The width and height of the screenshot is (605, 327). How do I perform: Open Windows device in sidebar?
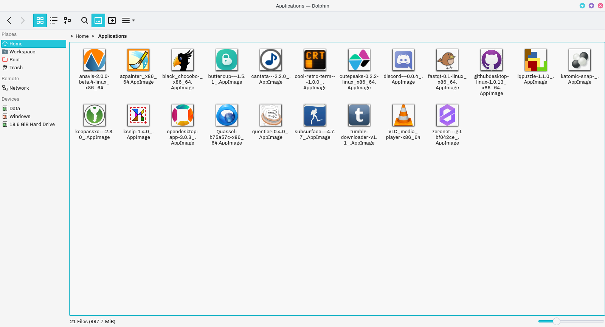point(34,117)
